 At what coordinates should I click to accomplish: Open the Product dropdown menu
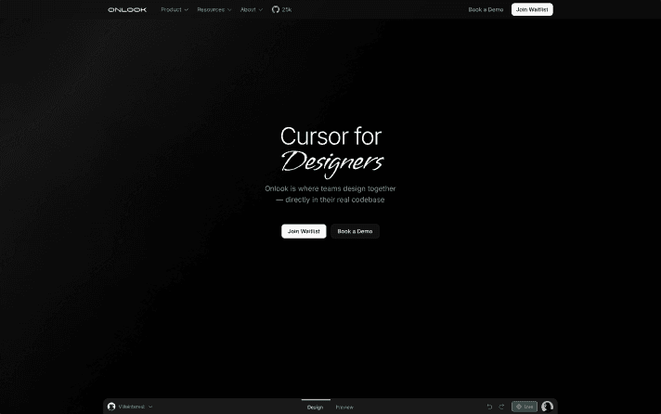[x=175, y=9]
